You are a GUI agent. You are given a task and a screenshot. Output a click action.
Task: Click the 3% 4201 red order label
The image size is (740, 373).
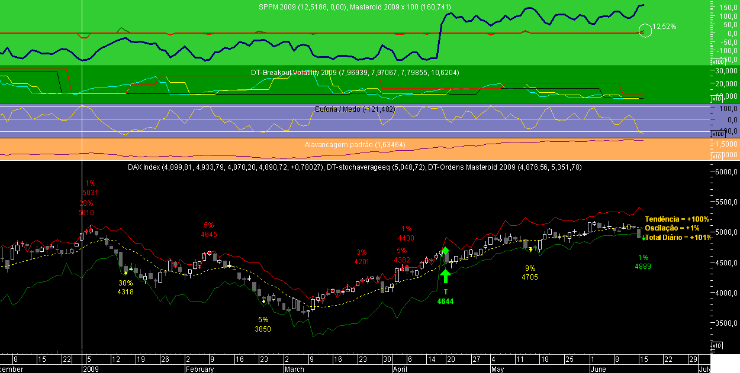362,257
